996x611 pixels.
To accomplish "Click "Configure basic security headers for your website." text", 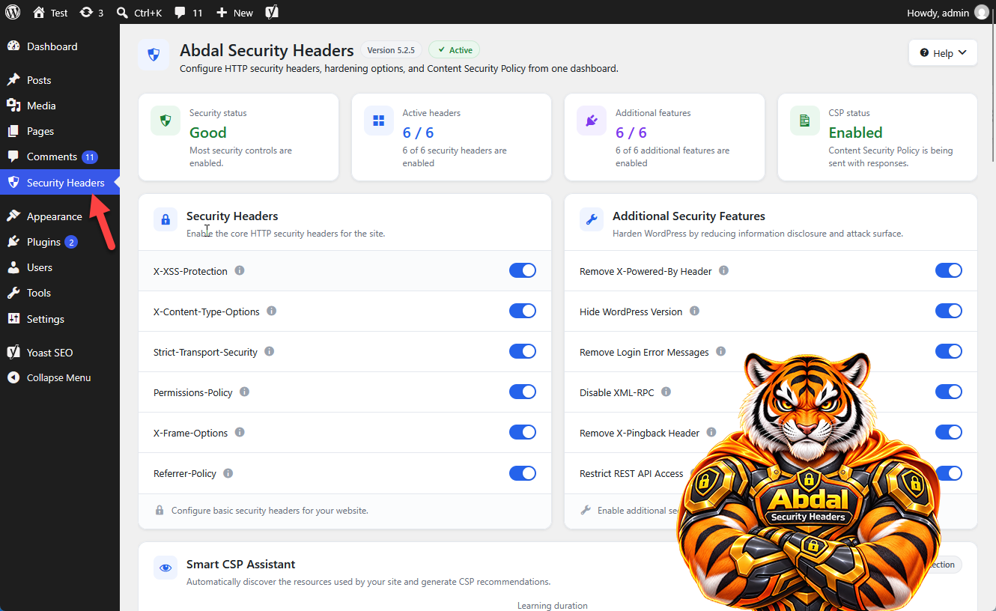I will (x=270, y=511).
